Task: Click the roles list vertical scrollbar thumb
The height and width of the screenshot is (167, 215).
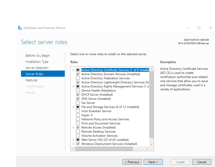Action: [151, 104]
